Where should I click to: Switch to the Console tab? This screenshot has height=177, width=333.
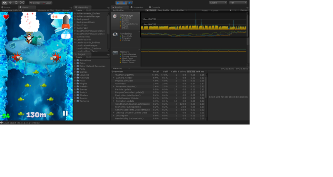154,7
